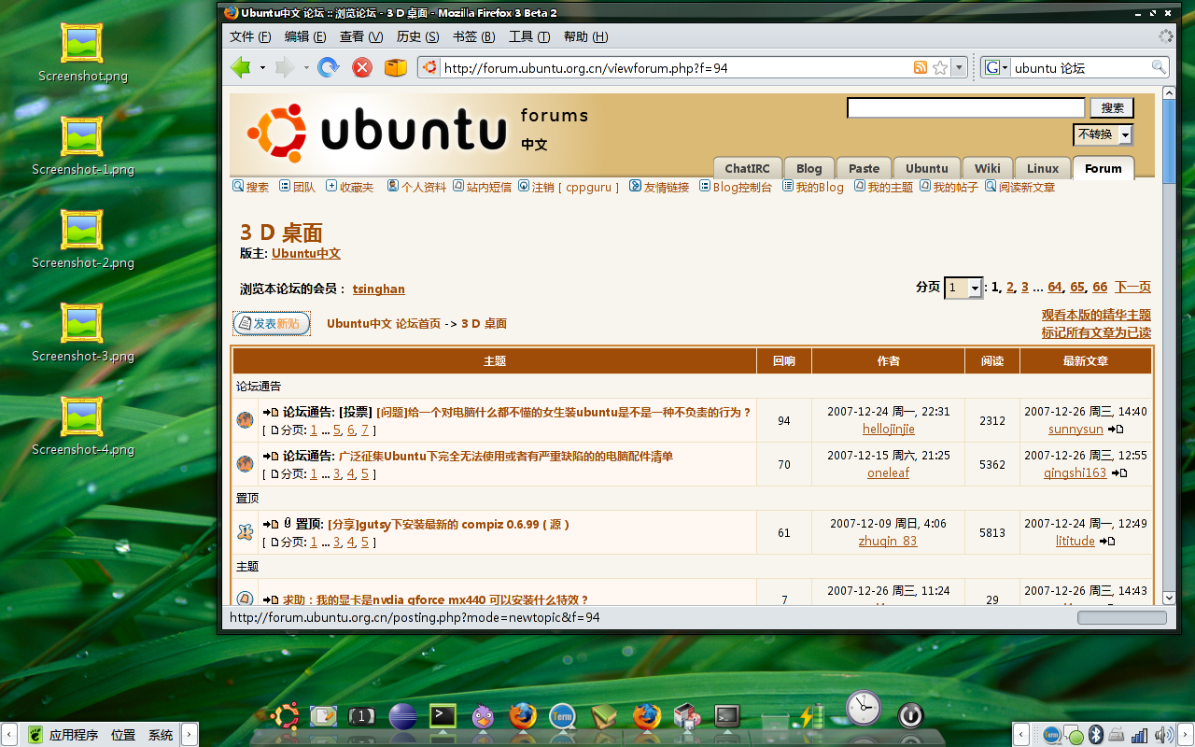
Task: Stop page loading with the red X icon
Action: click(x=362, y=67)
